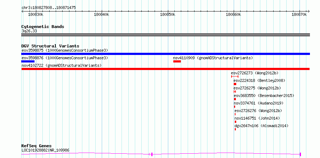Click the 180830k ruler label
Screen dimensions: 320x158
click(x=36, y=14)
